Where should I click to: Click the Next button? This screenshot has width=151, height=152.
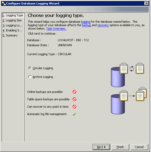point(101,147)
